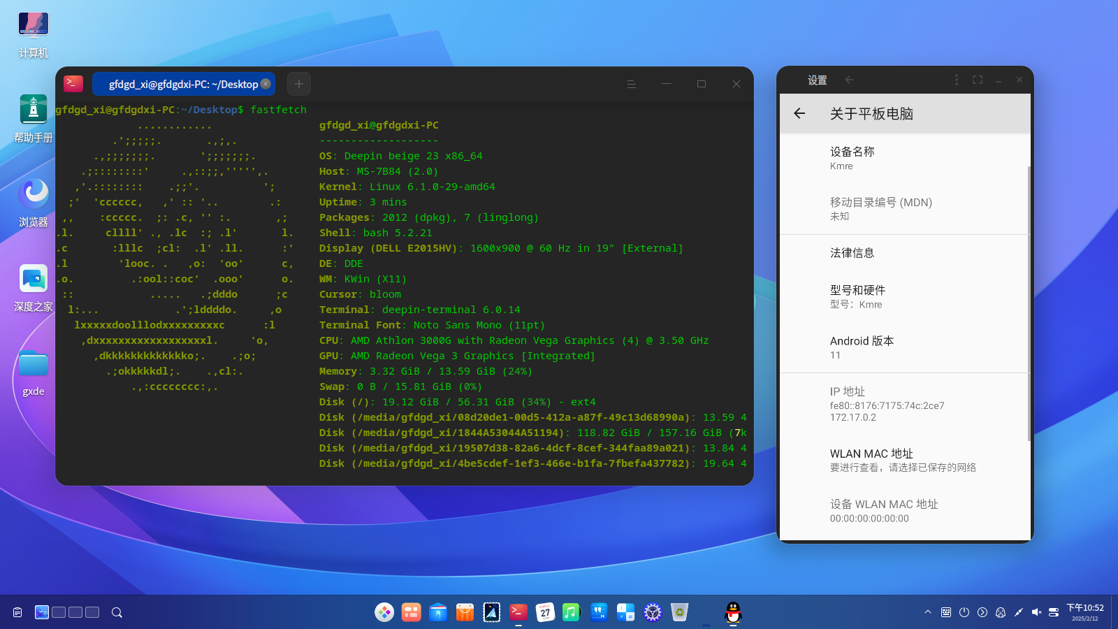1118x629 pixels.
Task: Click the back arrow in the 设置 title bar
Action: point(849,80)
